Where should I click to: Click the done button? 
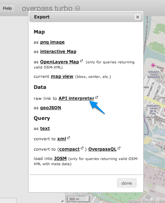point(127,183)
